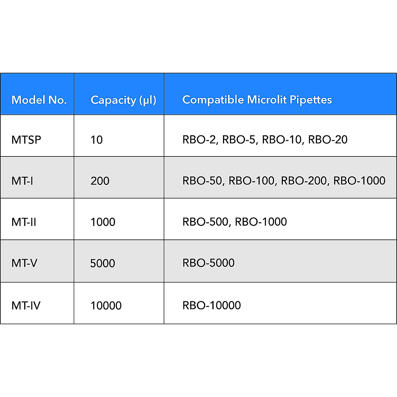The image size is (397, 397).
Task: Click RBO-50 in the MT-I row
Action: tap(202, 181)
